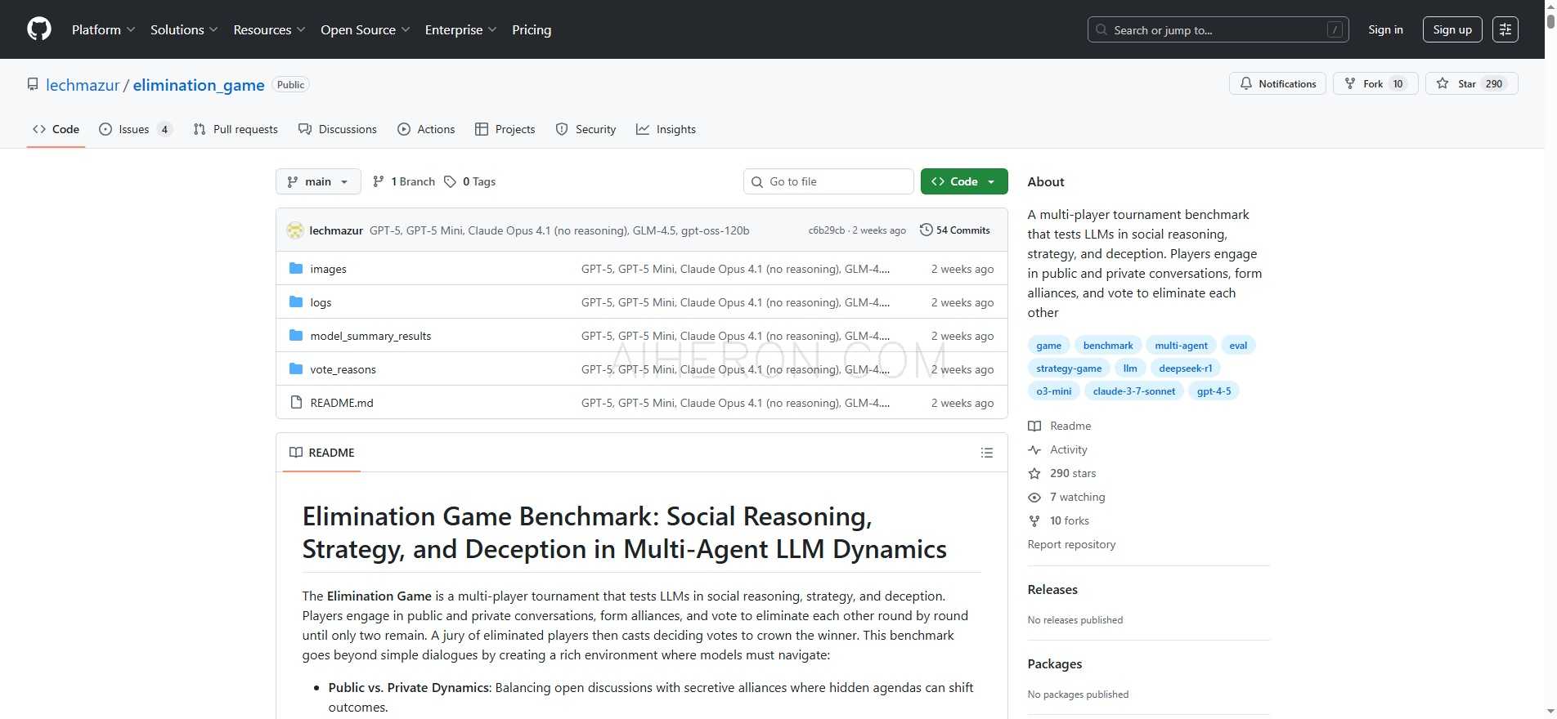This screenshot has width=1557, height=719.
Task: Switch to the Insights tab
Action: point(666,129)
